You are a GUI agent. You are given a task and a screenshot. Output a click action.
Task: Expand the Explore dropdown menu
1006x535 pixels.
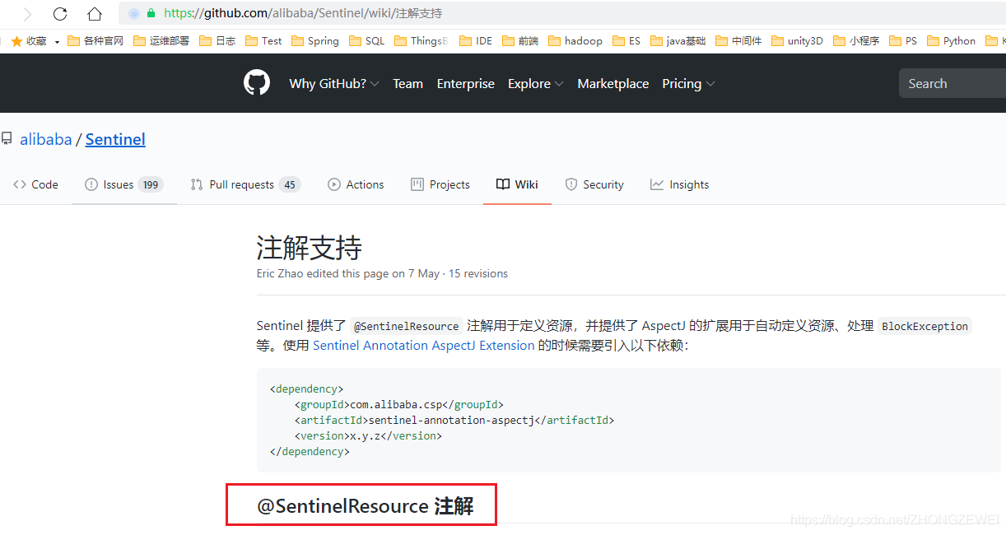pyautogui.click(x=536, y=84)
